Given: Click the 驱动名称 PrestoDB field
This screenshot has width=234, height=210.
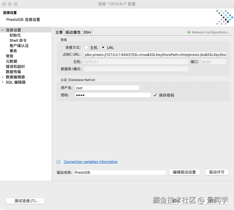Looking at the screenshot, I should coord(120,173).
